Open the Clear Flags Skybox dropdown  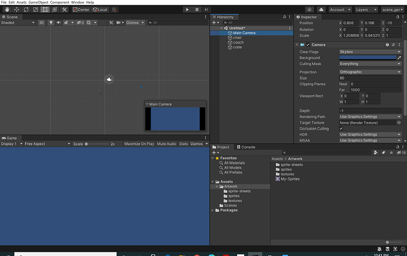pyautogui.click(x=370, y=52)
